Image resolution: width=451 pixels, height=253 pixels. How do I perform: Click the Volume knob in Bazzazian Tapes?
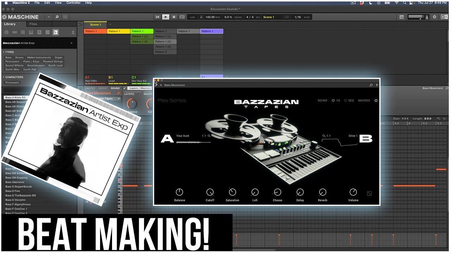(353, 192)
